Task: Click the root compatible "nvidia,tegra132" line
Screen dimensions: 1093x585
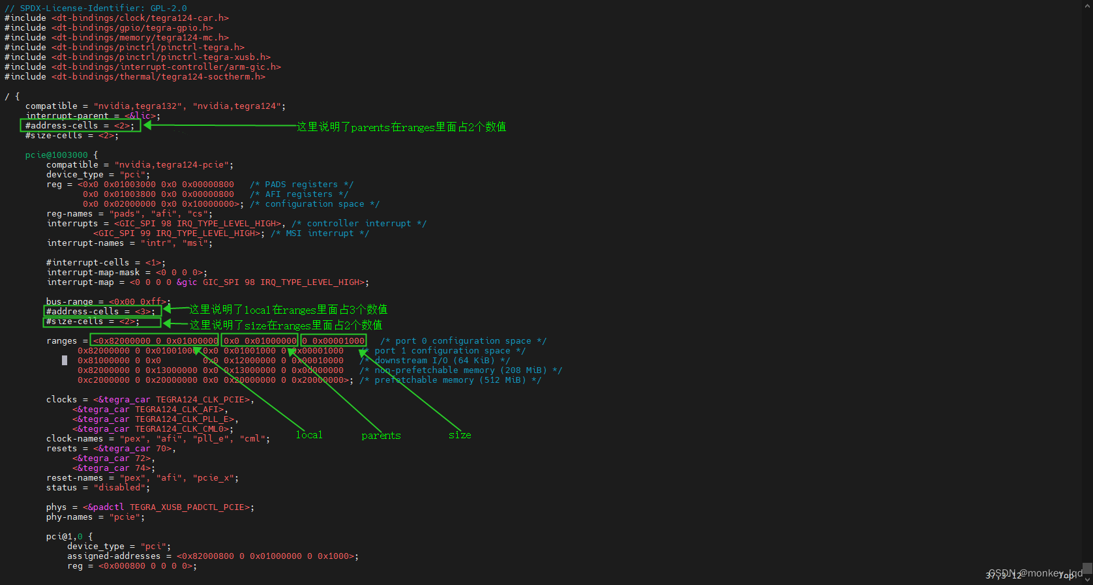Action: [155, 106]
